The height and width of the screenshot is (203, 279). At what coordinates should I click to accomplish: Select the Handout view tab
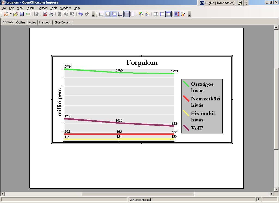pyautogui.click(x=45, y=22)
